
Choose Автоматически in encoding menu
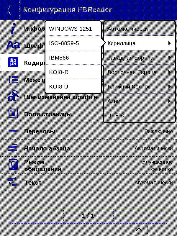point(139,29)
